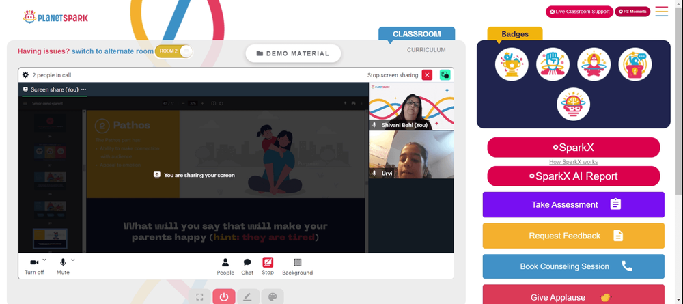Viewport: 683px width, 304px height.
Task: Click the SparkX button
Action: [x=573, y=147]
